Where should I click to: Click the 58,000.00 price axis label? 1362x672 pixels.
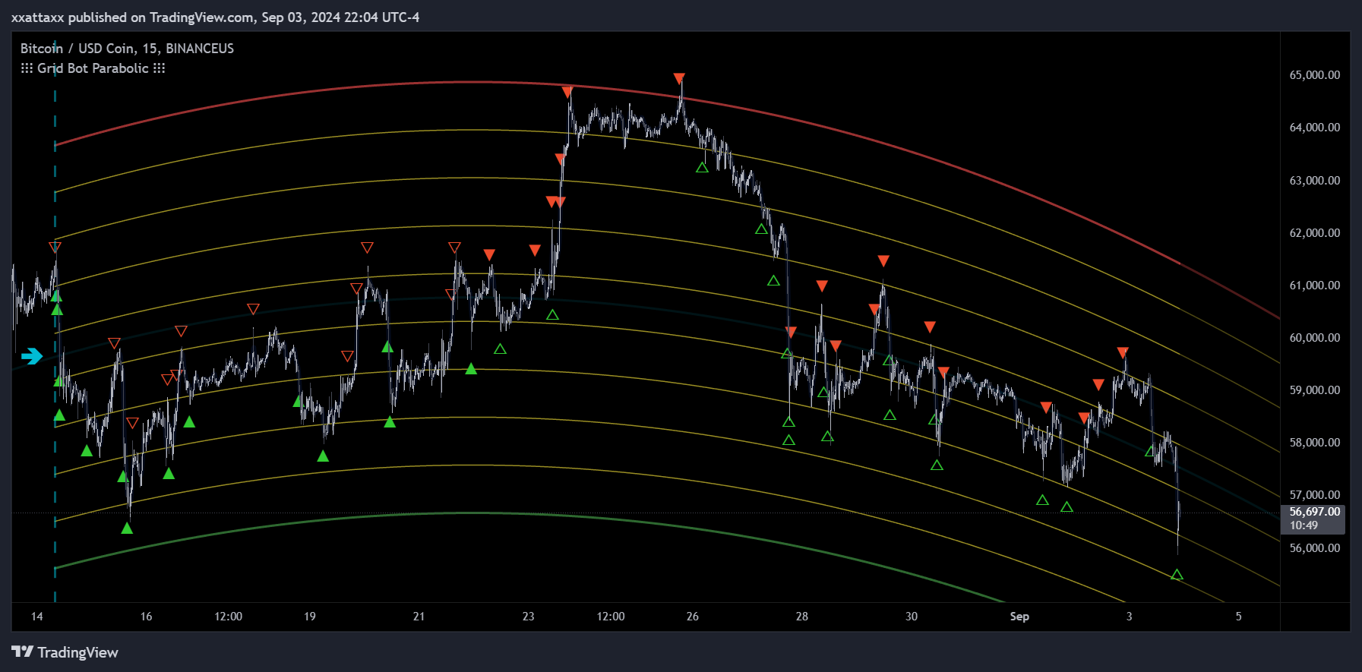click(x=1315, y=443)
